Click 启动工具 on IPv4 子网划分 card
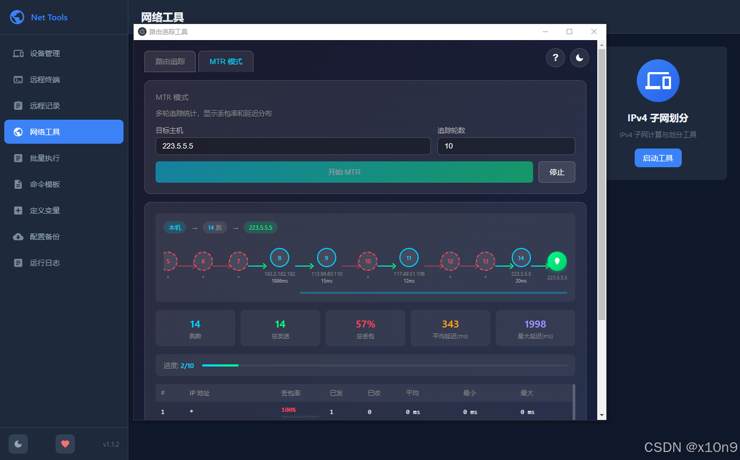Image resolution: width=740 pixels, height=460 pixels. point(658,158)
